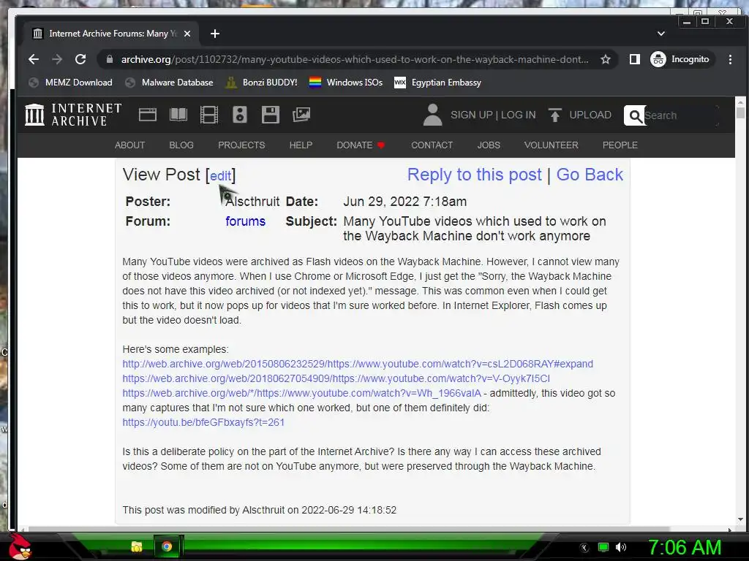The height and width of the screenshot is (561, 749).
Task: Click the search magnifier icon
Action: [x=635, y=115]
